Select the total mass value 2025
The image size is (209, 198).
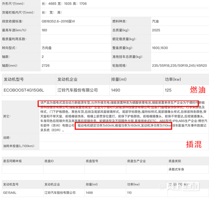coord(156,30)
